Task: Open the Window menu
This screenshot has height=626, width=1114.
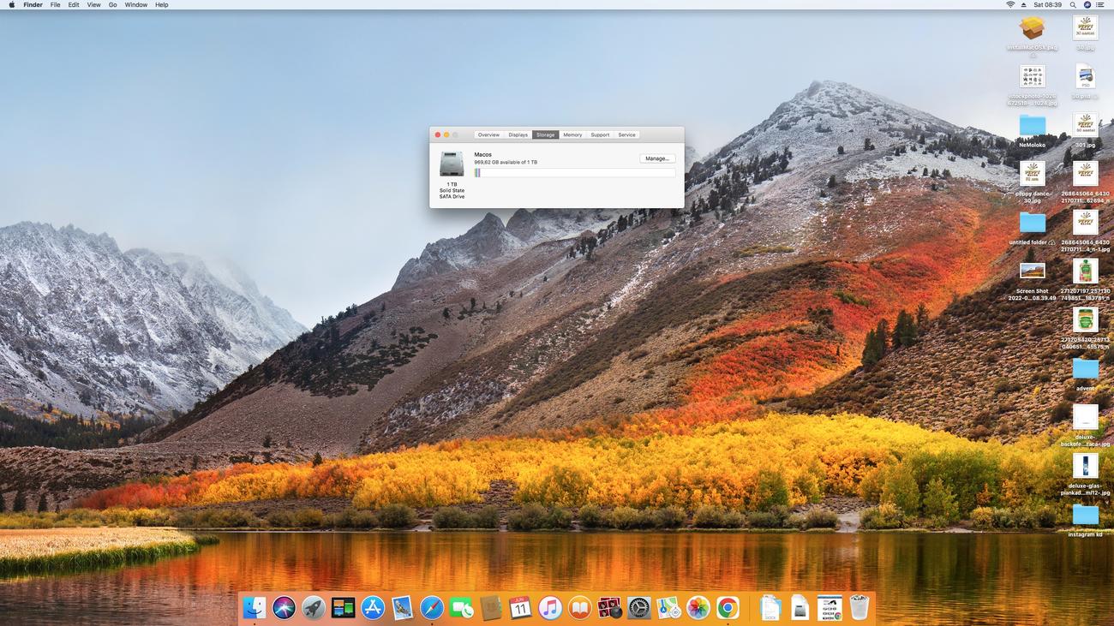Action: [x=135, y=4]
